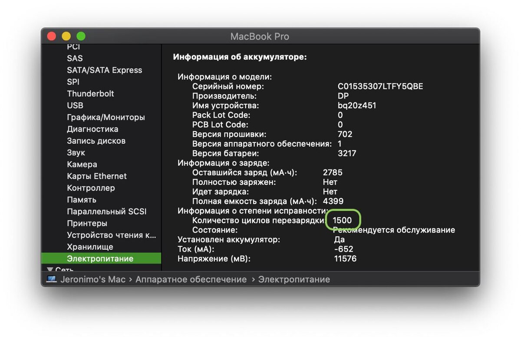Select USB in the sidebar
521x341 pixels.
75,105
